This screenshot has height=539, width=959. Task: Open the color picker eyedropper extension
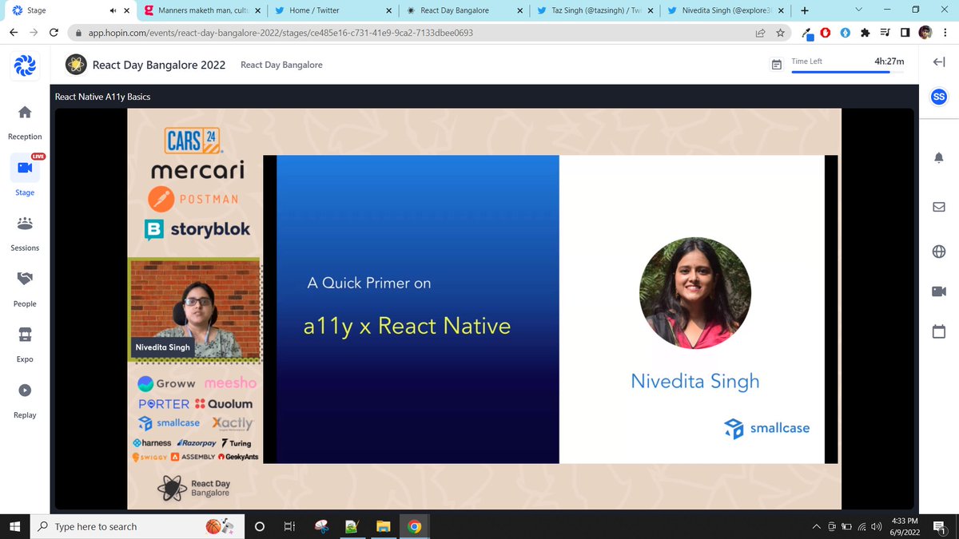(808, 33)
